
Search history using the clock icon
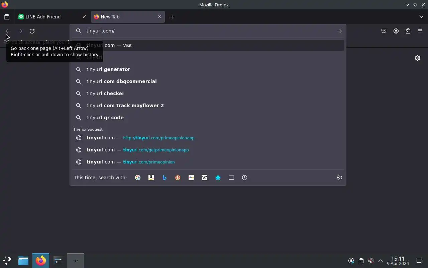245,178
